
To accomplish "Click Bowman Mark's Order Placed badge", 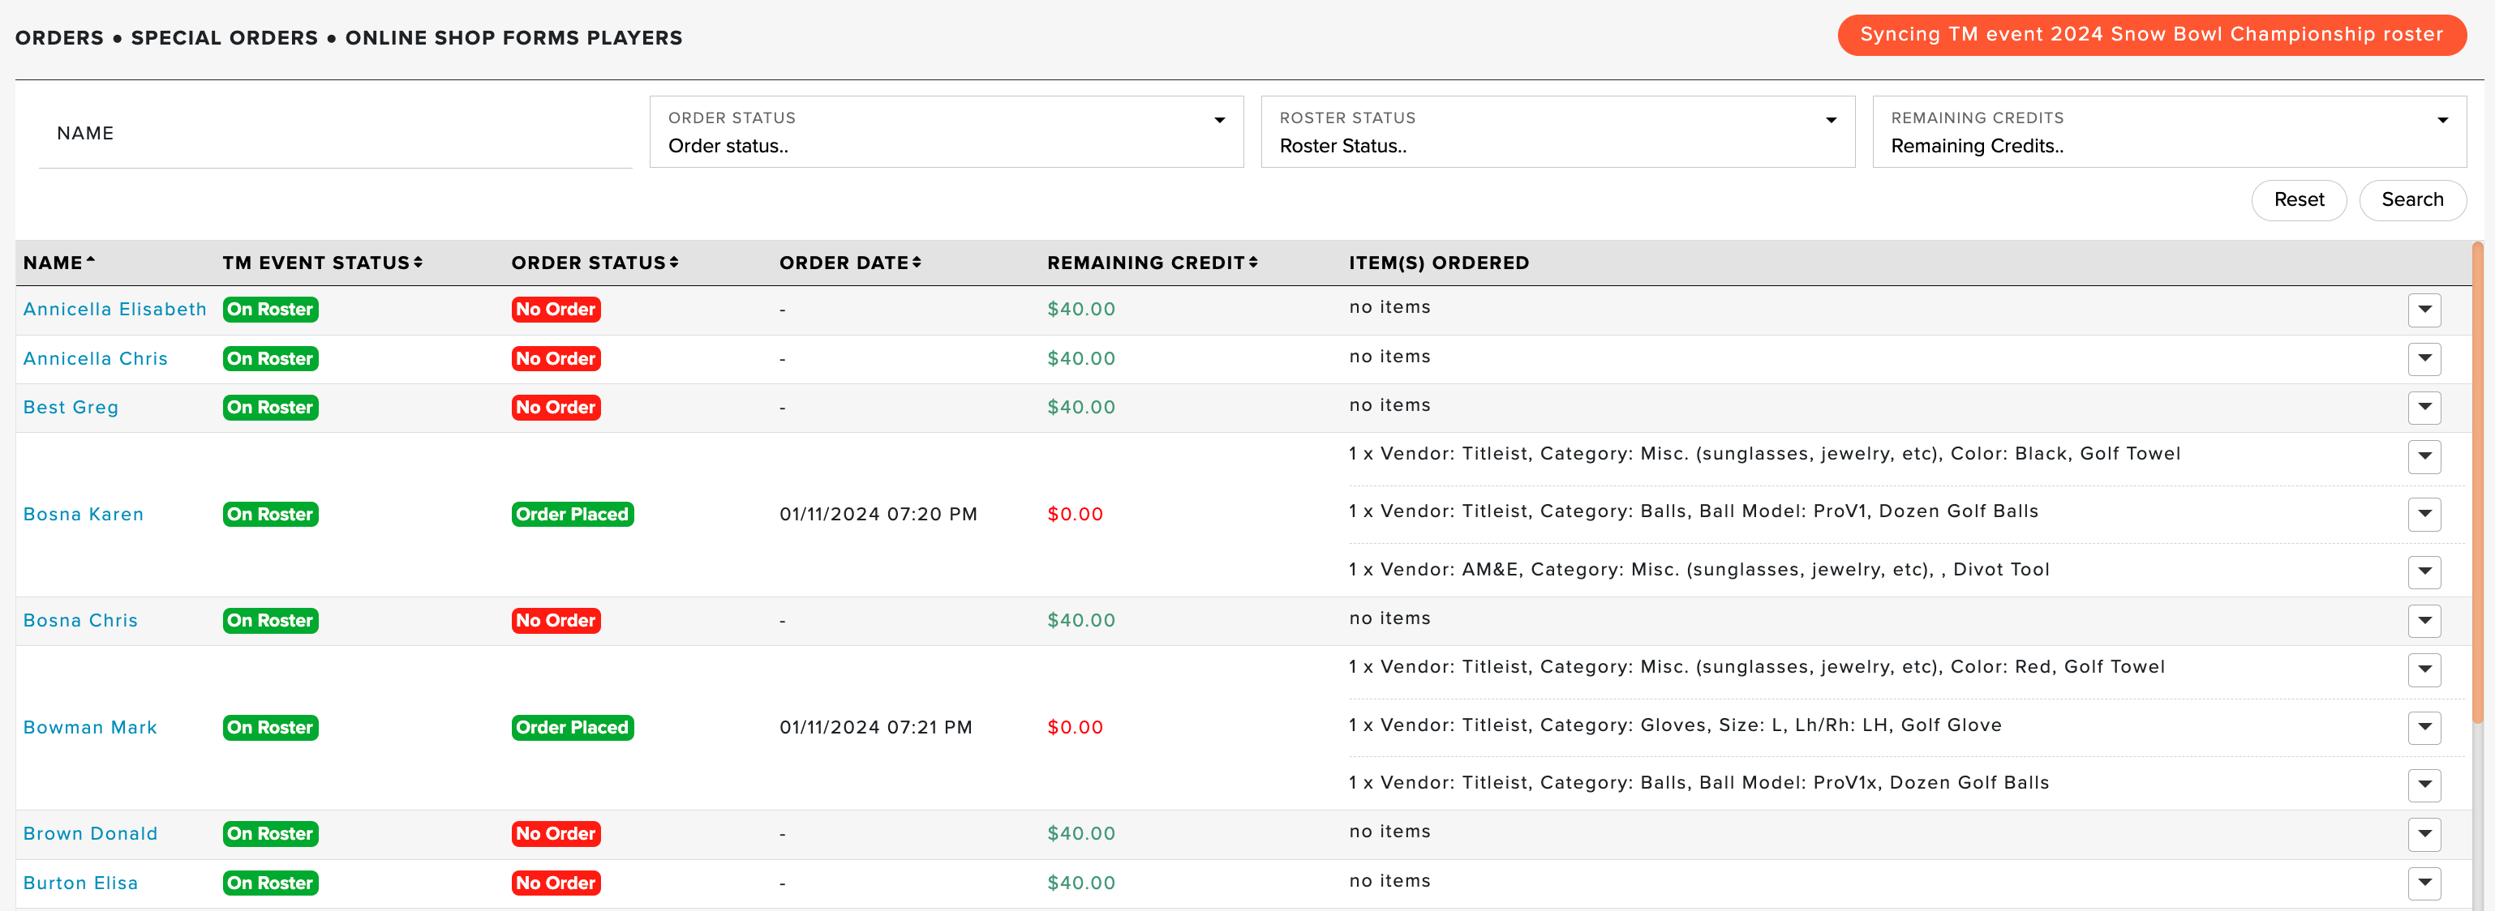I will tap(573, 727).
